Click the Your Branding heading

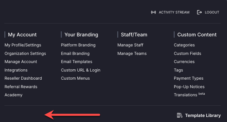[x=81, y=34]
